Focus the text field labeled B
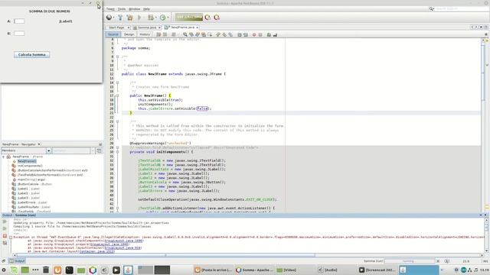 coord(19,34)
